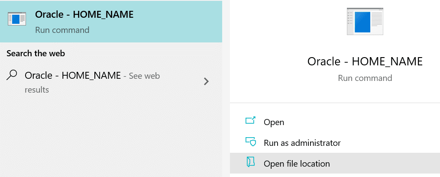Click the Oracle - HOME_NAME title in preview pane
440x177 pixels.
(x=365, y=61)
